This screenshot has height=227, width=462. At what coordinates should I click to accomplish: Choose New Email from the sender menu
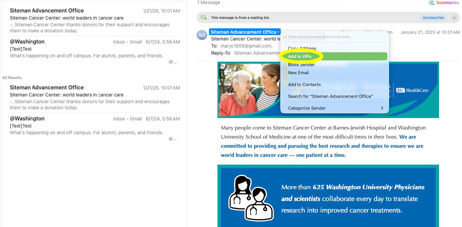coord(298,73)
